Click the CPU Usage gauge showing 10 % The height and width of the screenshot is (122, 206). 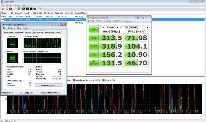(x=13, y=43)
